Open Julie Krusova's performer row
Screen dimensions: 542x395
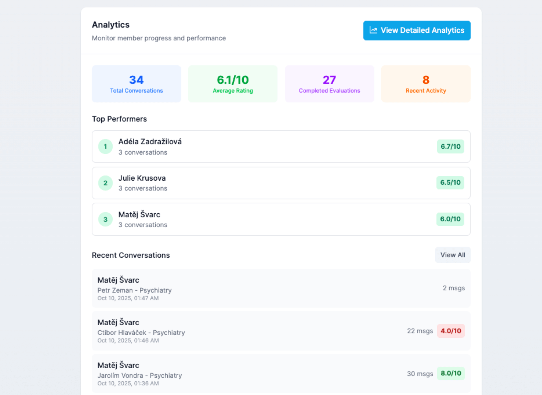[x=281, y=183]
